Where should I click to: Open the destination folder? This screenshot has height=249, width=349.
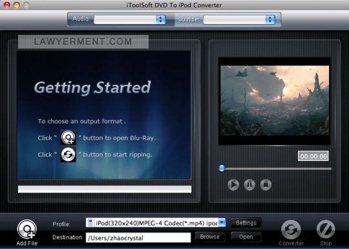[246, 237]
